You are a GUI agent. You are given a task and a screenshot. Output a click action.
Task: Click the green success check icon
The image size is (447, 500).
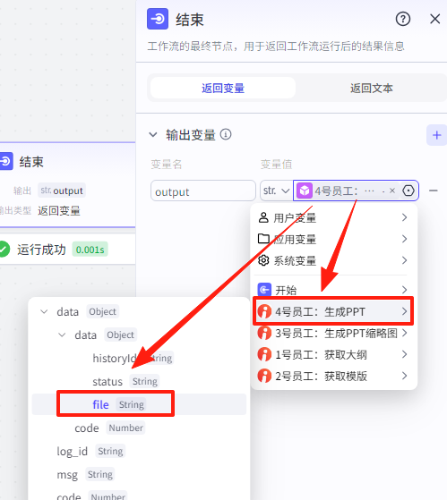click(4, 249)
